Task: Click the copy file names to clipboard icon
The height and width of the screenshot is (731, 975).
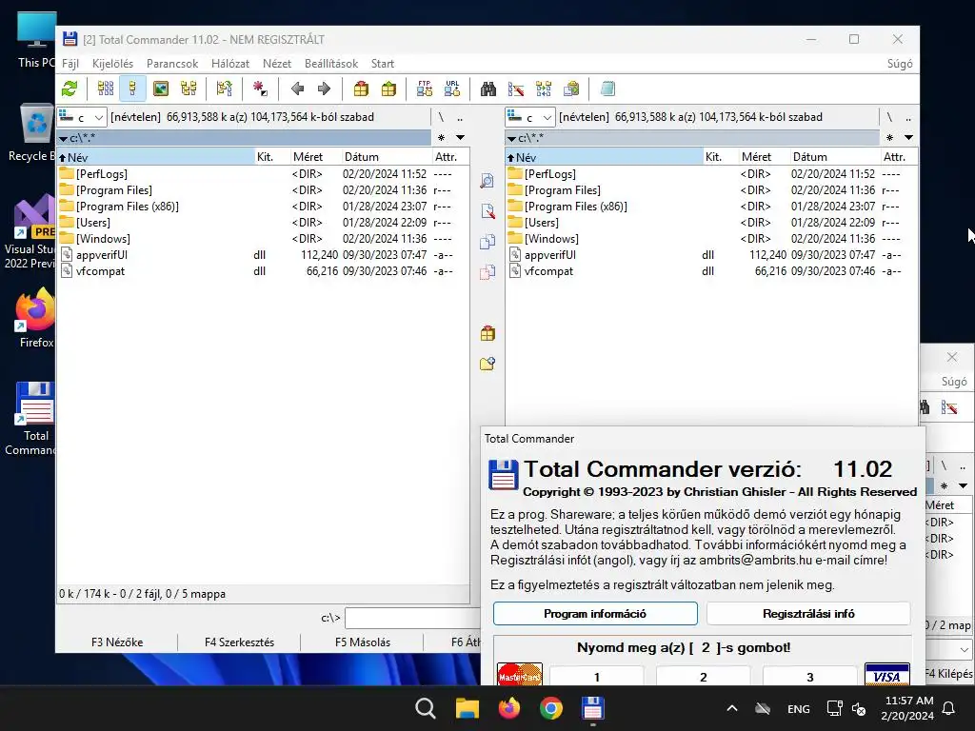Action: click(571, 89)
